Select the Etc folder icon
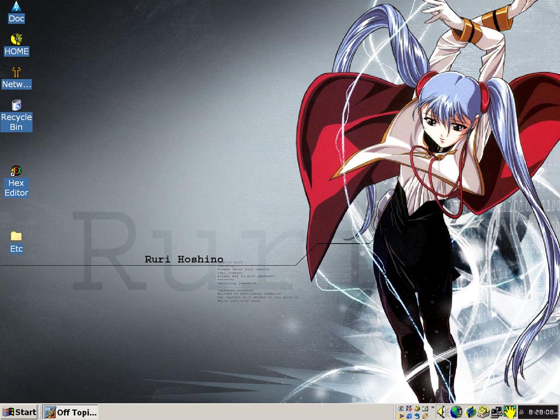 [x=16, y=242]
